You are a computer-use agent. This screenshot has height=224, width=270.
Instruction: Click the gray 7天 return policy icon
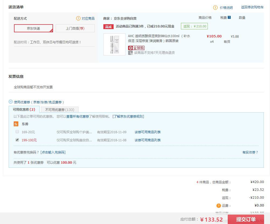click(x=130, y=53)
